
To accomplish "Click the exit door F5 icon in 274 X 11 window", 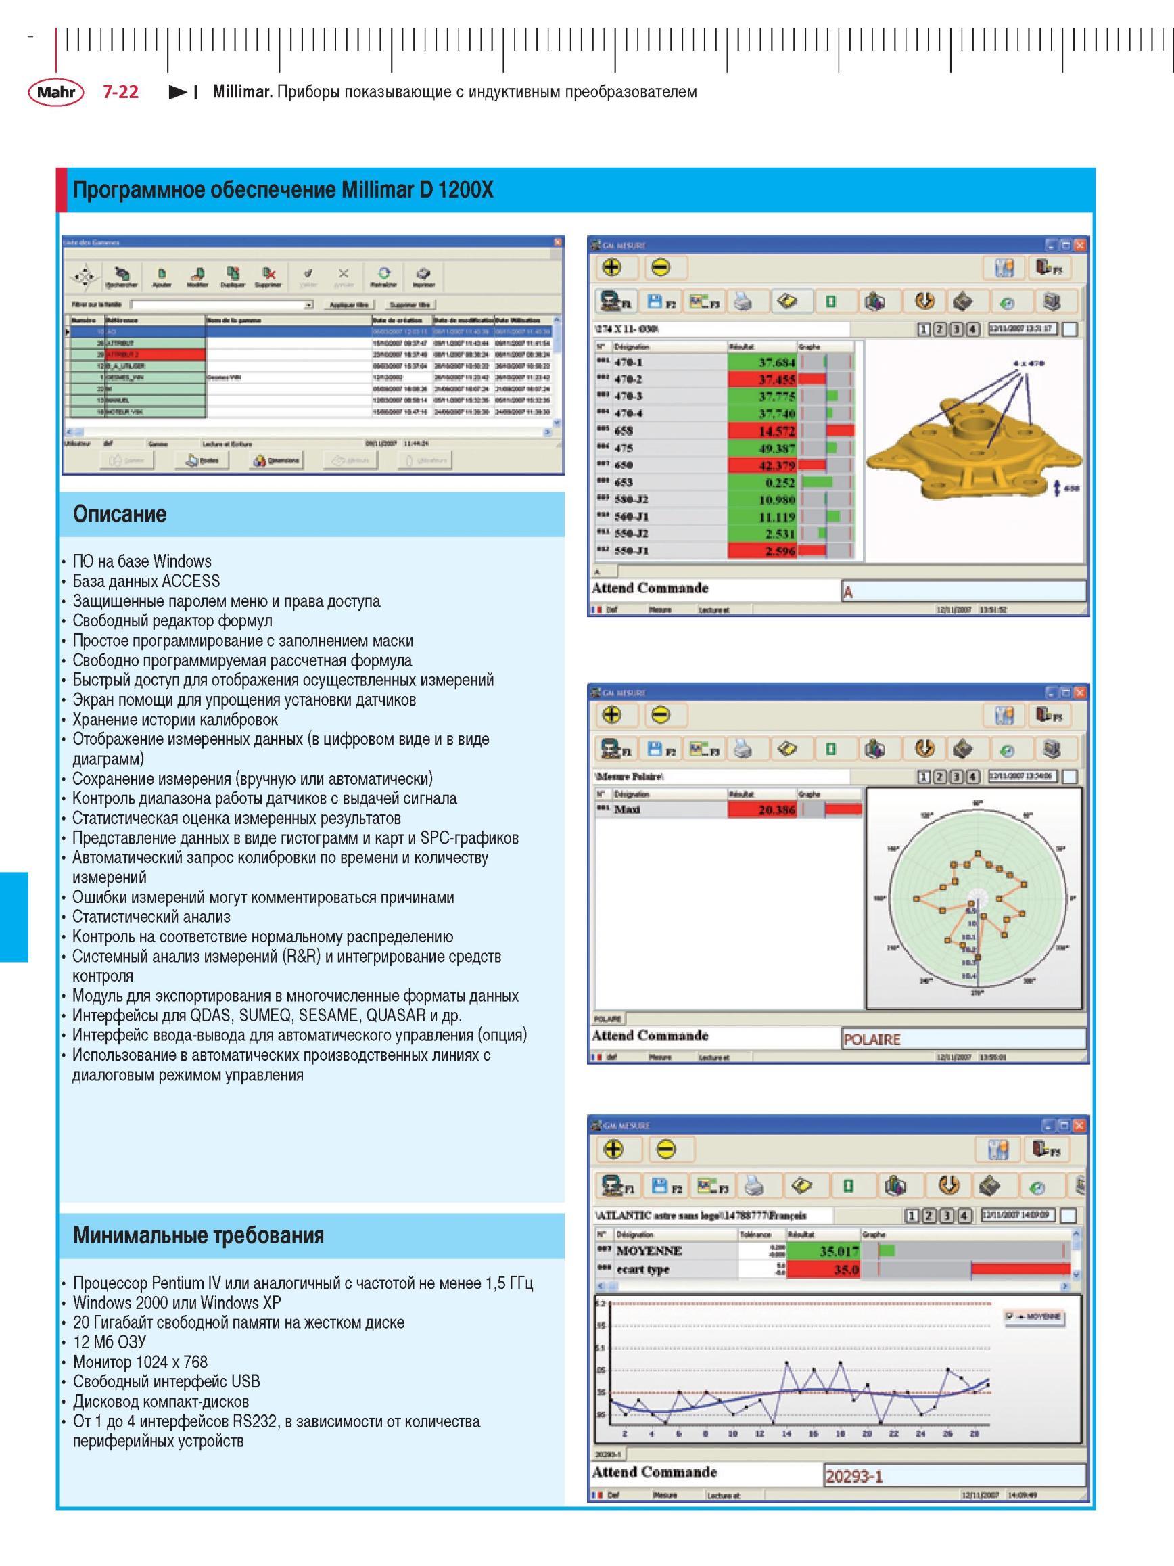I will 1049,269.
